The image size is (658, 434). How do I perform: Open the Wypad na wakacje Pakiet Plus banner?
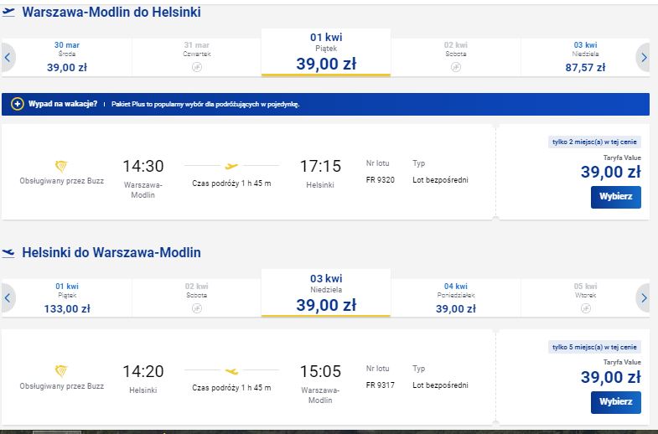click(325, 105)
